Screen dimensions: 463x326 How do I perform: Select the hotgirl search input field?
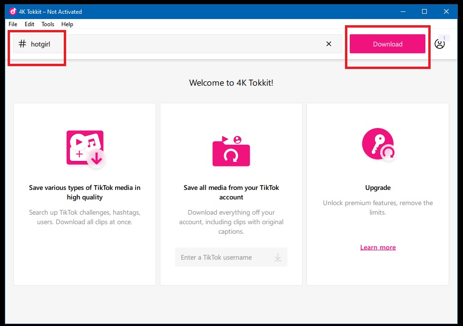pyautogui.click(x=143, y=44)
